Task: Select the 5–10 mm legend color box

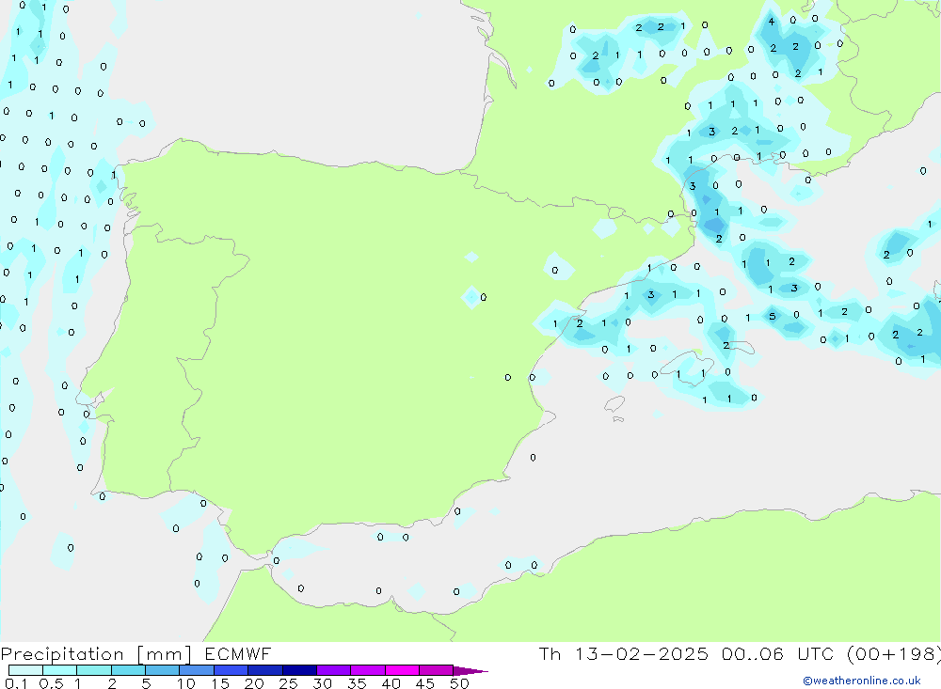Action: pyautogui.click(x=162, y=670)
